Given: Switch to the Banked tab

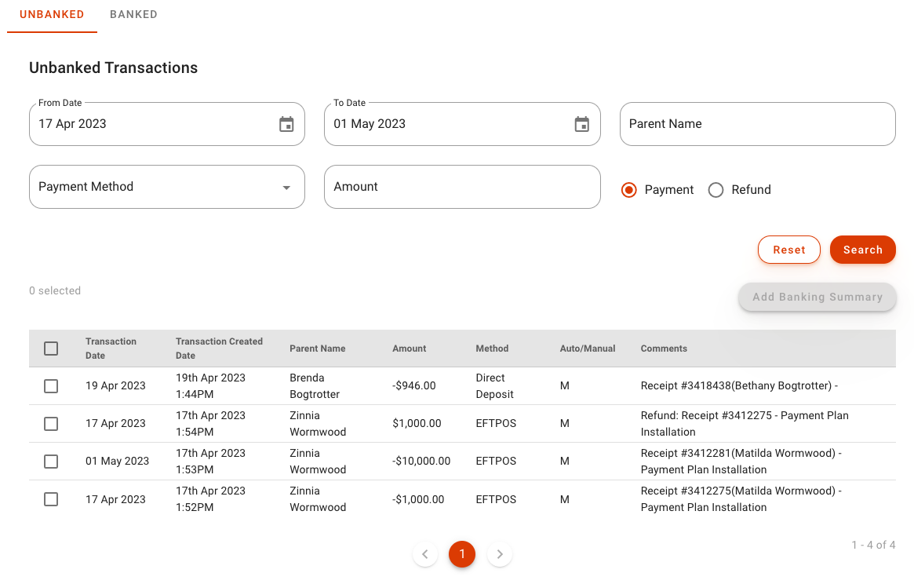Looking at the screenshot, I should (x=133, y=14).
